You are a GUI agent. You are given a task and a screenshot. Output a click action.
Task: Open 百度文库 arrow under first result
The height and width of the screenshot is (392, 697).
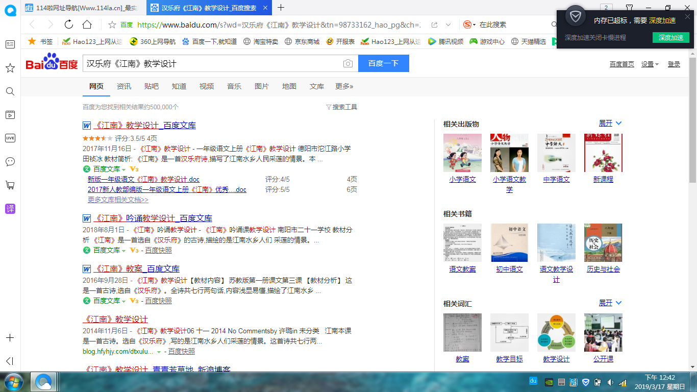click(x=123, y=169)
